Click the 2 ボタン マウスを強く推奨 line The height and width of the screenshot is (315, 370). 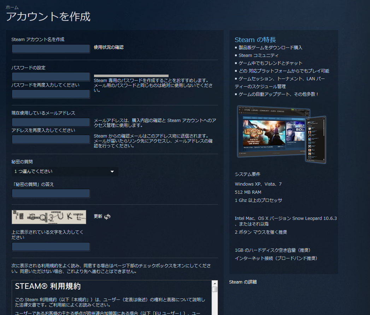coord(261,232)
